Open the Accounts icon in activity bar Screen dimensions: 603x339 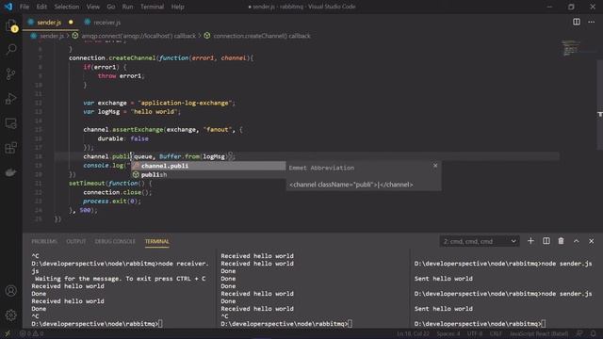[11, 291]
